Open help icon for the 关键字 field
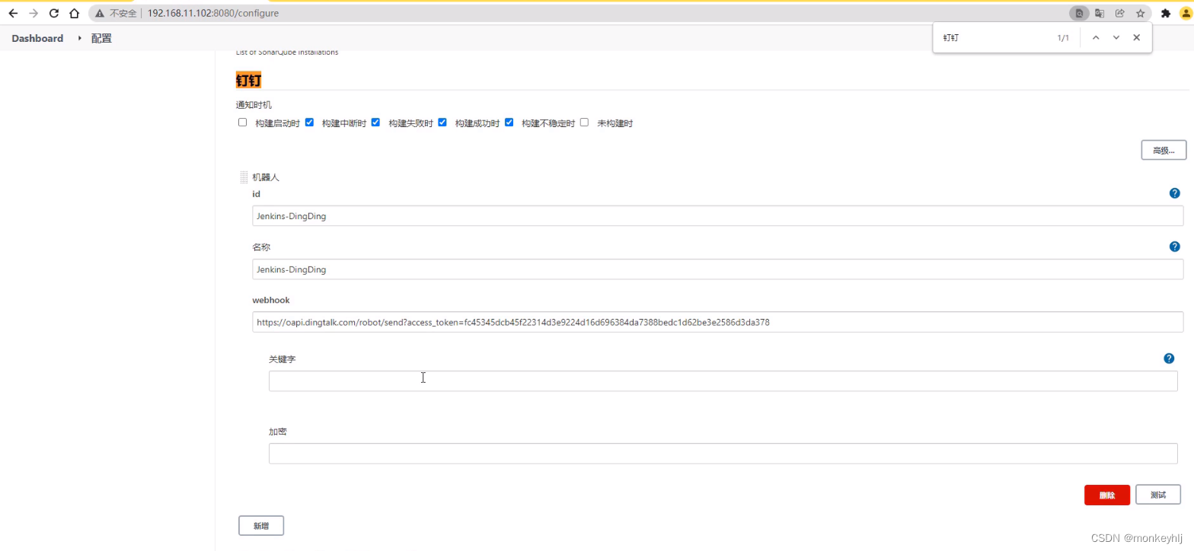 click(1169, 358)
